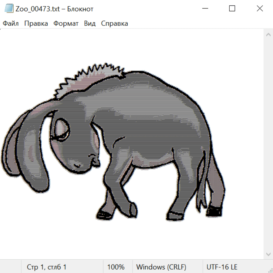Open the Правка menu
Viewport: 273px width, 273px height.
36,24
